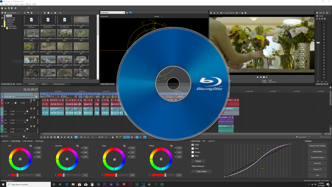
Task: Switch to the Transitions tab
Action: click(x=32, y=84)
